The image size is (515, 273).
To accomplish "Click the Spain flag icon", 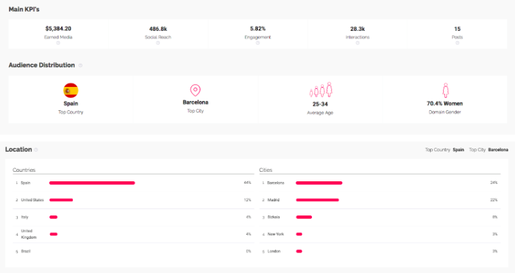I will 71,90.
